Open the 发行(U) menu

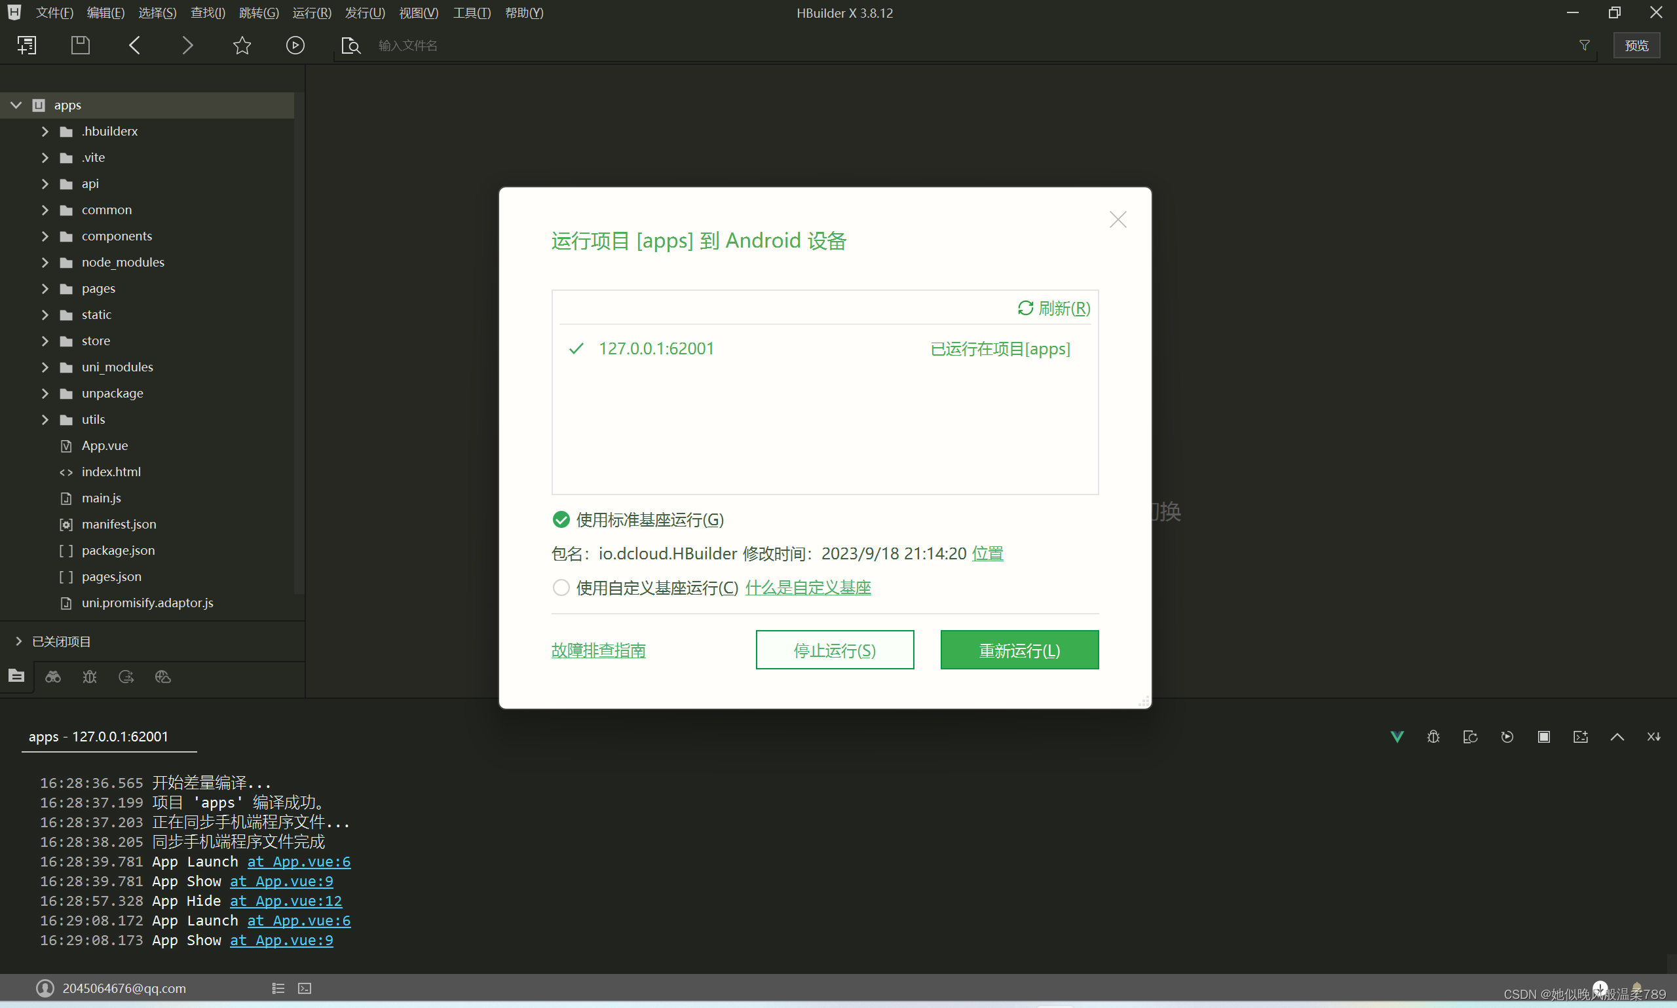tap(365, 13)
